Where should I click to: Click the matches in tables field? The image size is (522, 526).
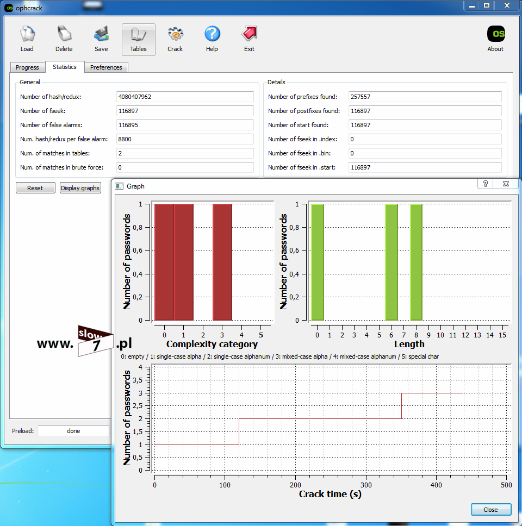point(185,153)
